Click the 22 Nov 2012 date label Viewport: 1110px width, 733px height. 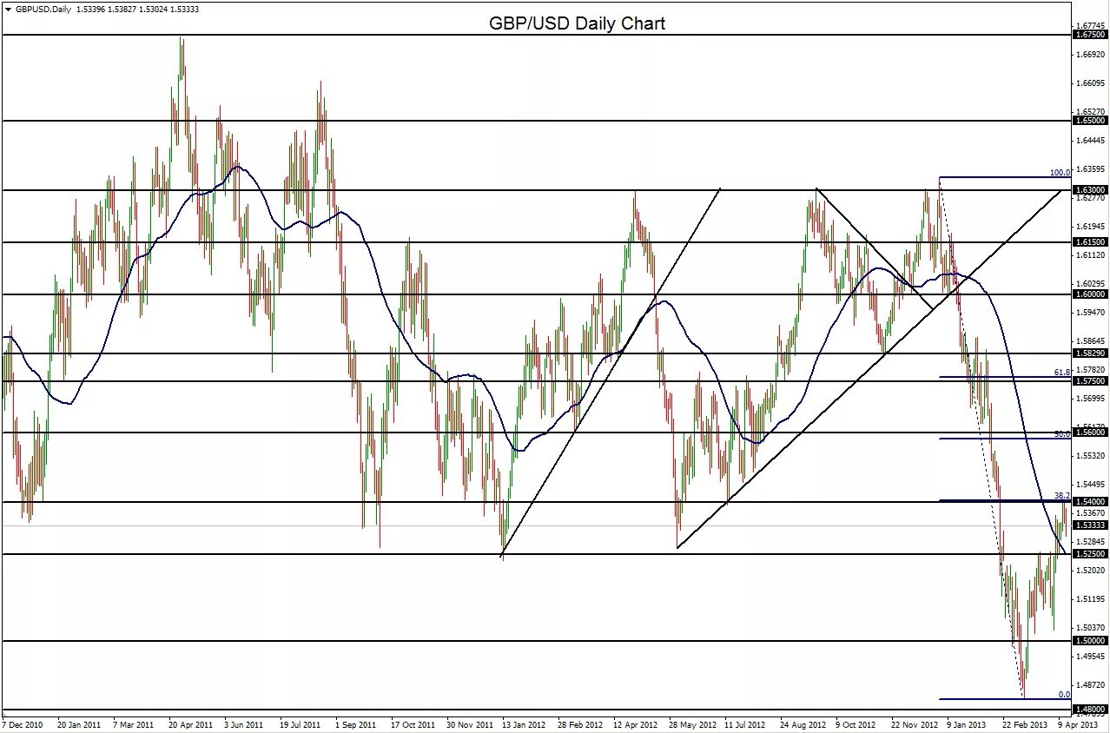915,723
